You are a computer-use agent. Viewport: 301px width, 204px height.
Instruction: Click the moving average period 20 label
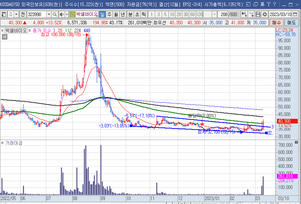click(x=60, y=30)
